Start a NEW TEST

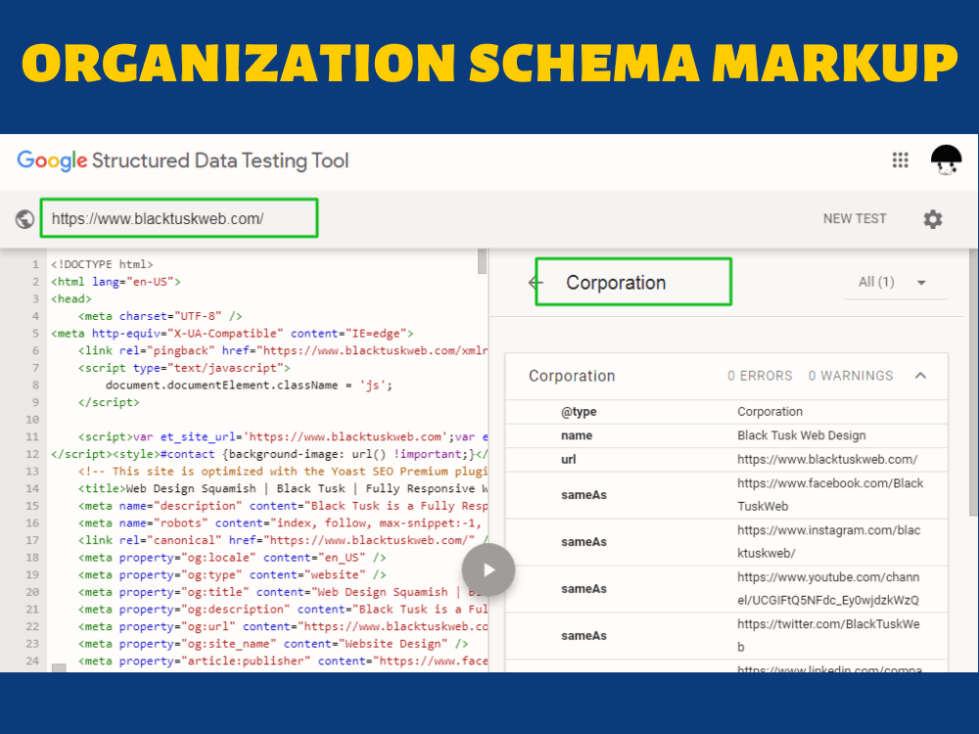[x=855, y=219]
